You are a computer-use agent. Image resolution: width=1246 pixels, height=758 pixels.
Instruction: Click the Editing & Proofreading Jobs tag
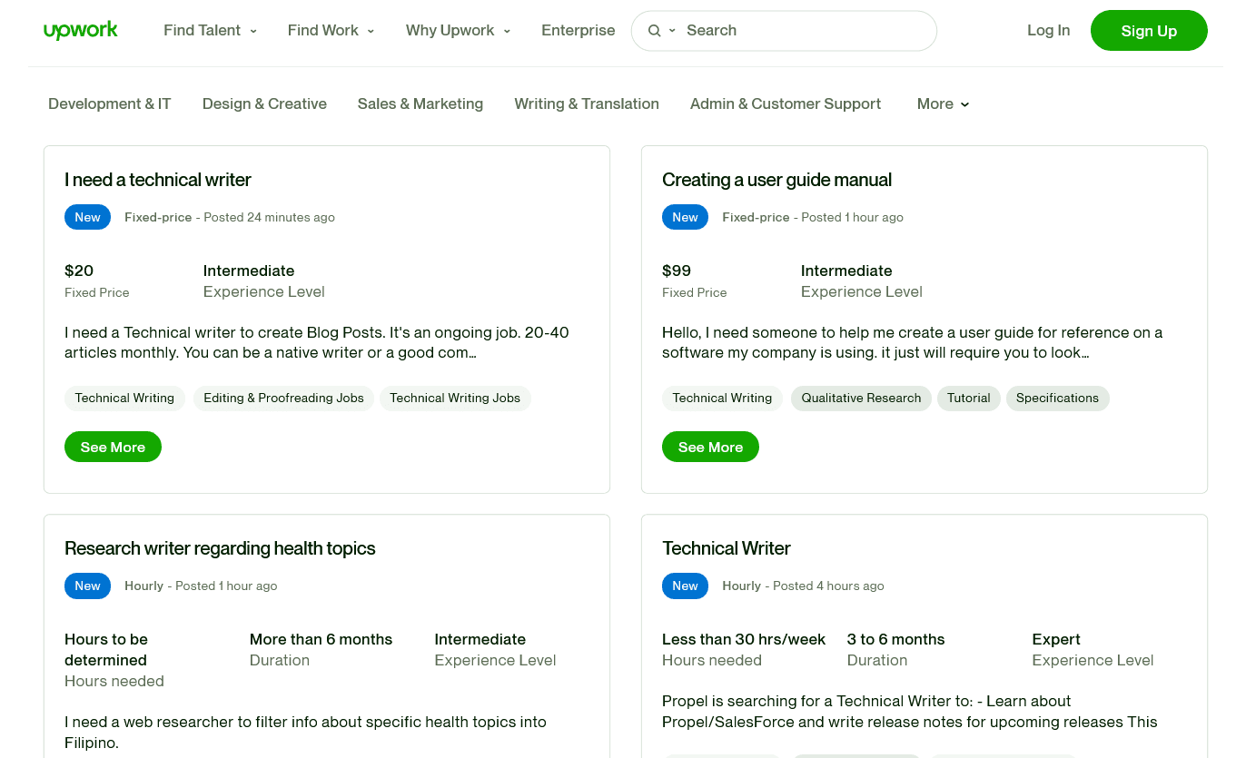click(283, 398)
